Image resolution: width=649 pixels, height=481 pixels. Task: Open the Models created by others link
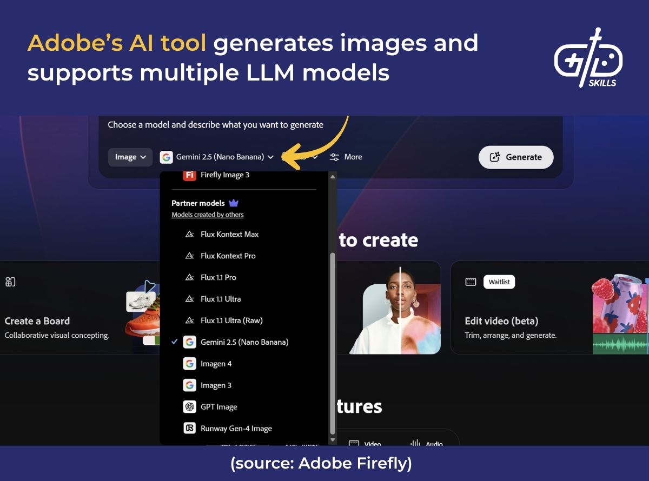coord(208,215)
